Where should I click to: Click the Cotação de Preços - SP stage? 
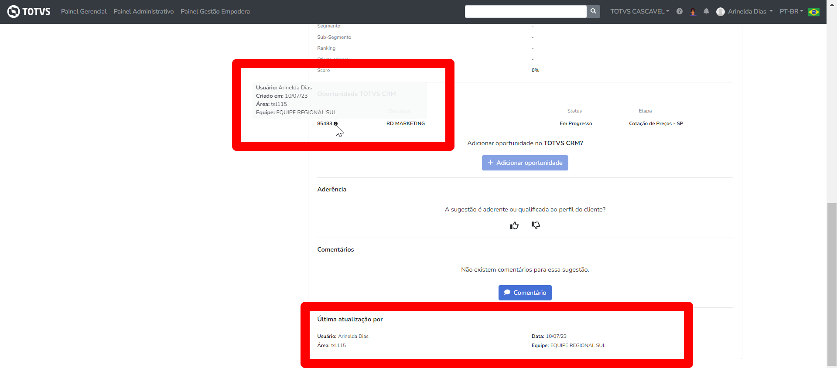point(656,123)
